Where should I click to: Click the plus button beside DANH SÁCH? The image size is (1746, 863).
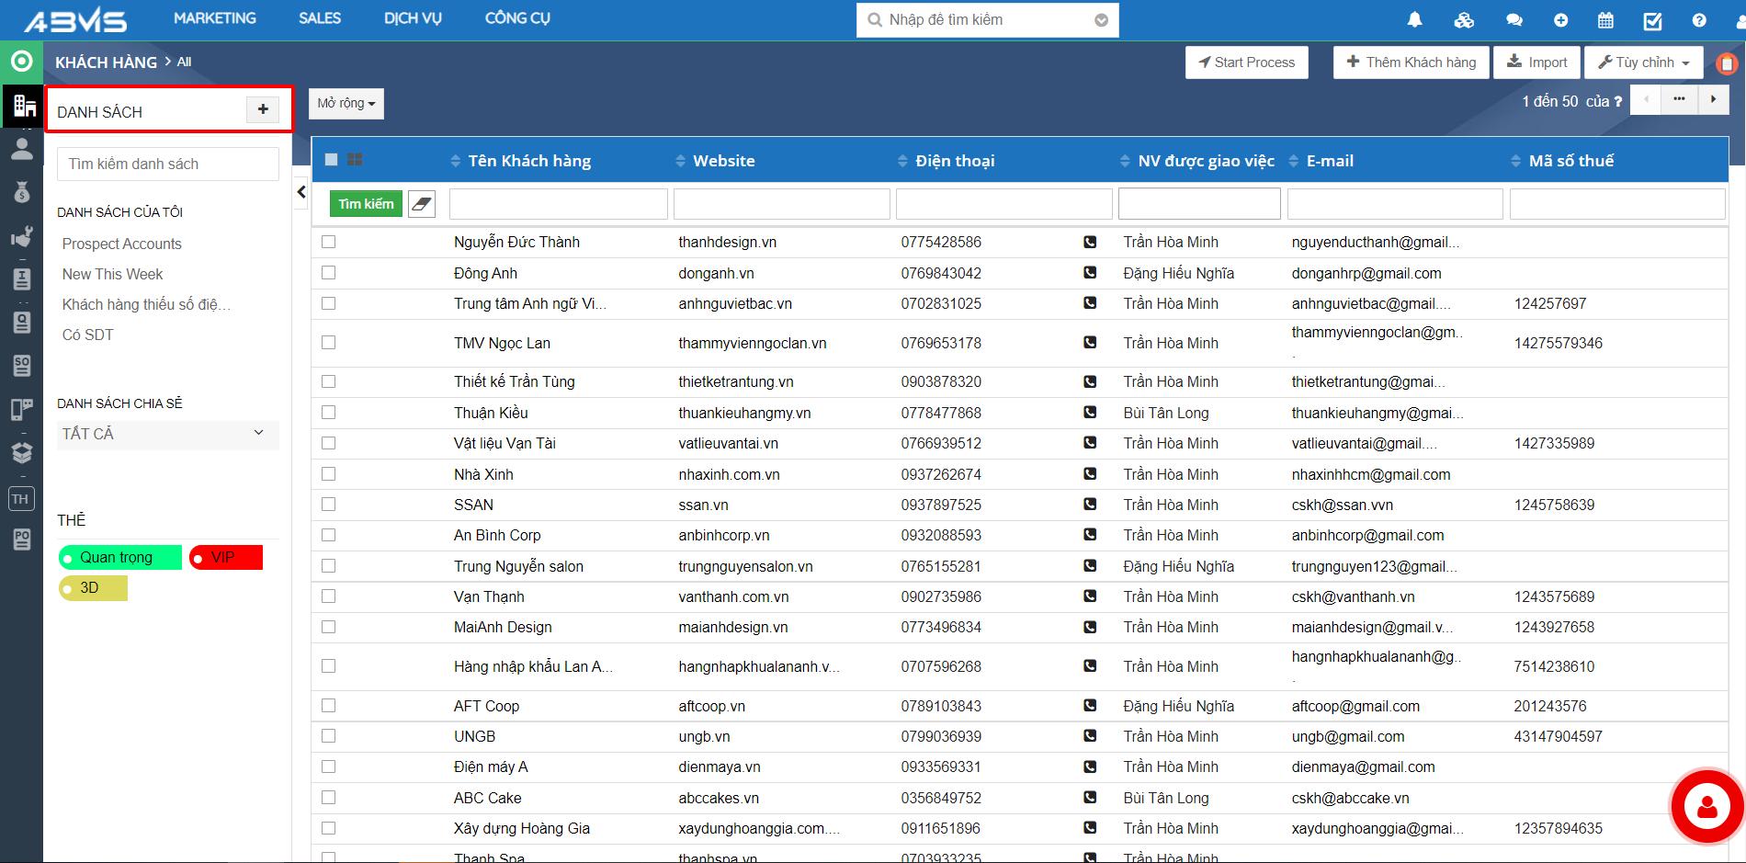(x=263, y=110)
